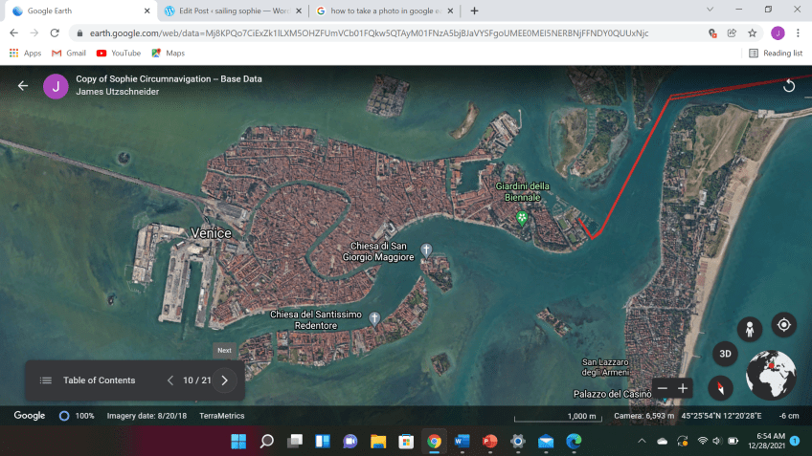Screen dimensions: 812x456
Task: Switch to the how to take a photo tab
Action: 383,11
